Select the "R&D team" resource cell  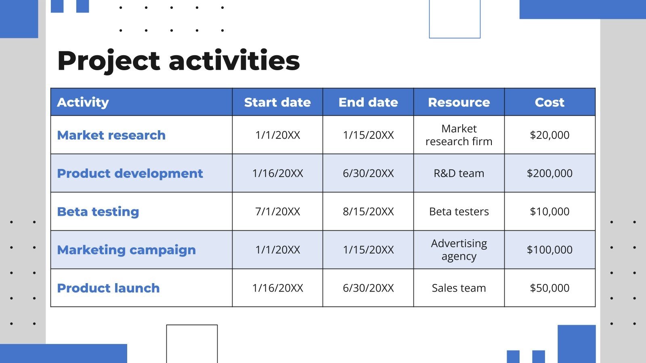(459, 173)
